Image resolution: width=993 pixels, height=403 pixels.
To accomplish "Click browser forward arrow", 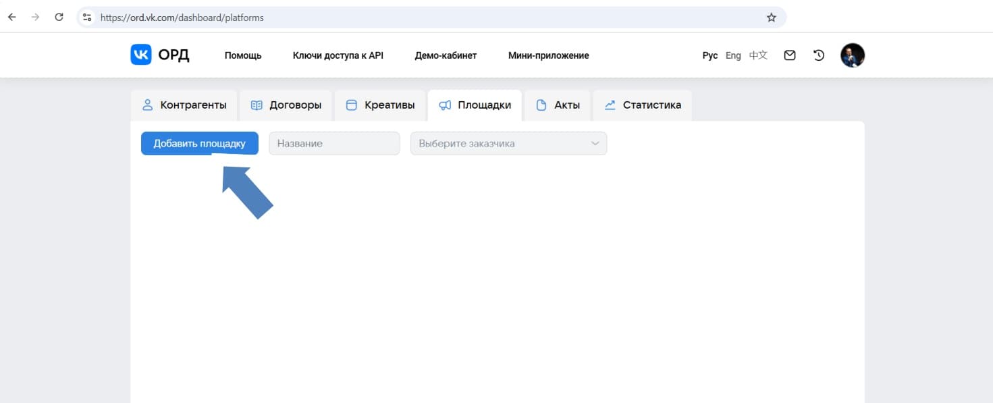I will [36, 18].
